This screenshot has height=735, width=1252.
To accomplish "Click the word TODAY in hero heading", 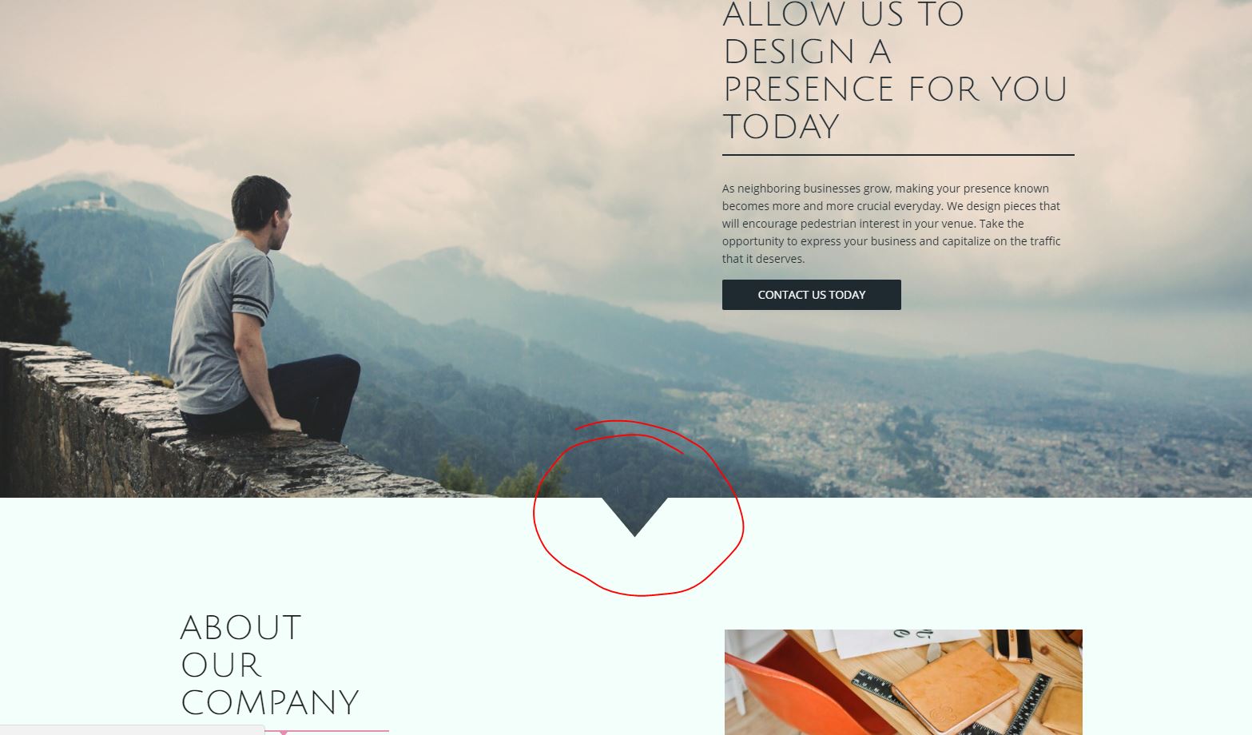I will (781, 126).
